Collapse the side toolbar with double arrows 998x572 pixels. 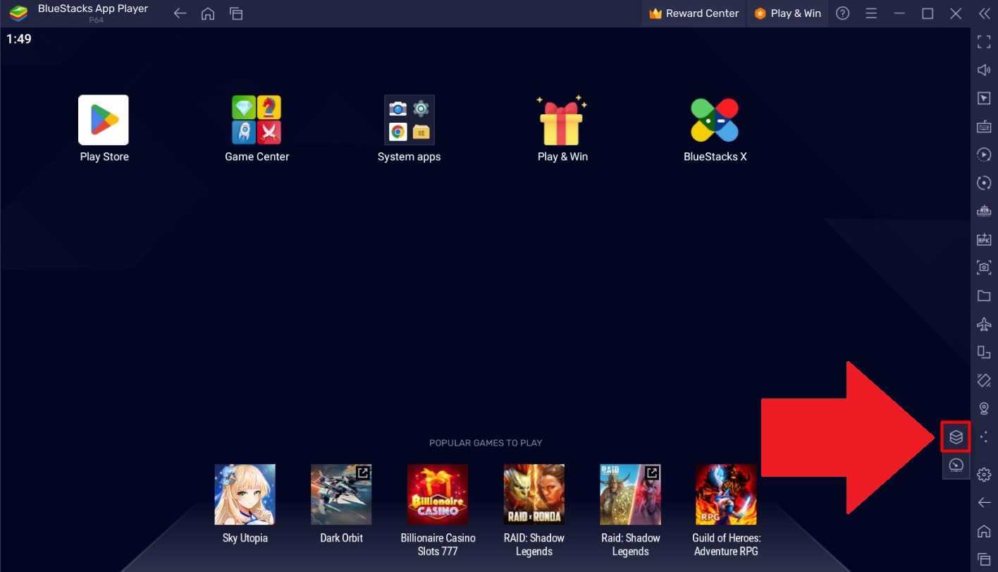coord(984,13)
